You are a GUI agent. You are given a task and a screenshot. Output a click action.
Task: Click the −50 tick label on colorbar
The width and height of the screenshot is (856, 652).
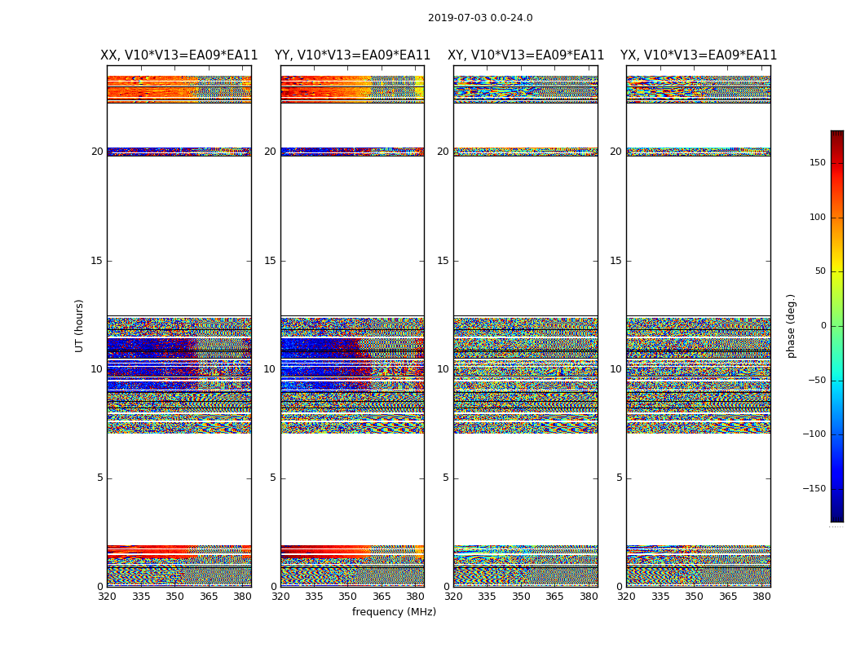pos(816,380)
